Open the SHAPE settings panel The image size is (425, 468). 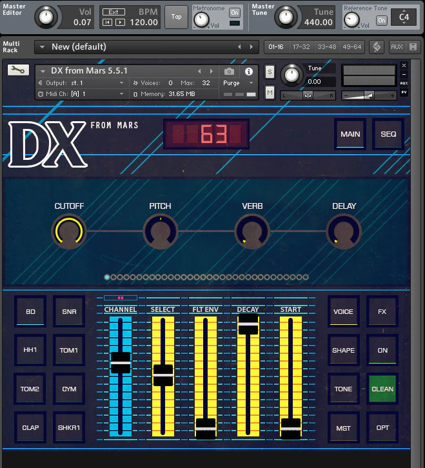tap(344, 350)
